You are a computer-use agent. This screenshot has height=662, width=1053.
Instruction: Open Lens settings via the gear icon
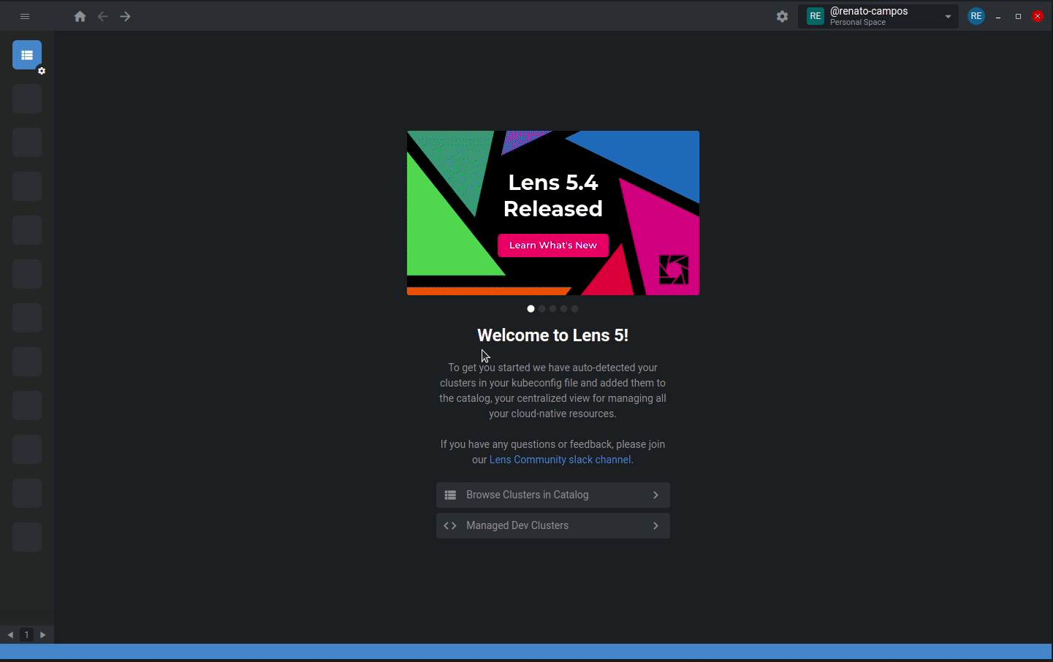(783, 16)
